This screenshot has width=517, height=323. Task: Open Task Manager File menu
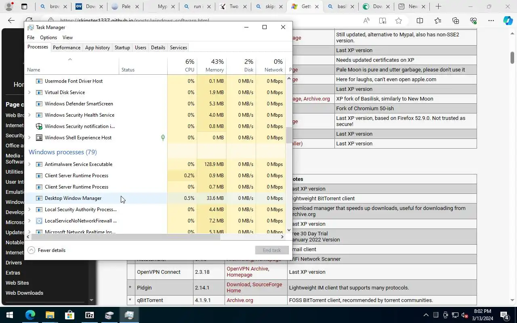pos(31,38)
